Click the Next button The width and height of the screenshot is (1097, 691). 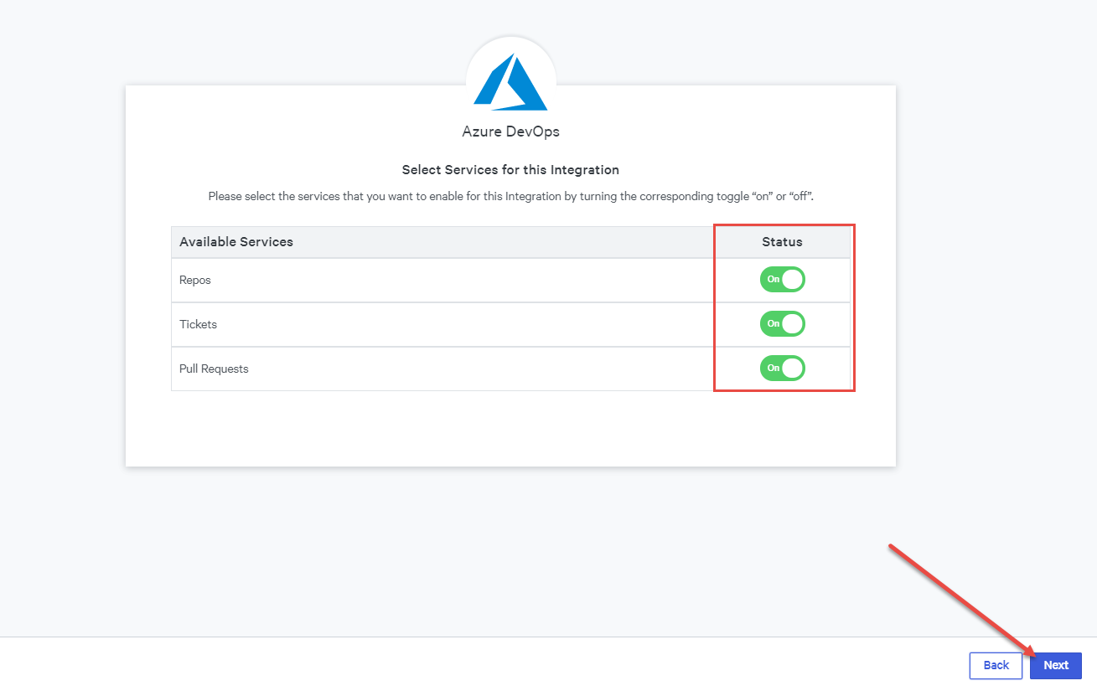click(1056, 666)
